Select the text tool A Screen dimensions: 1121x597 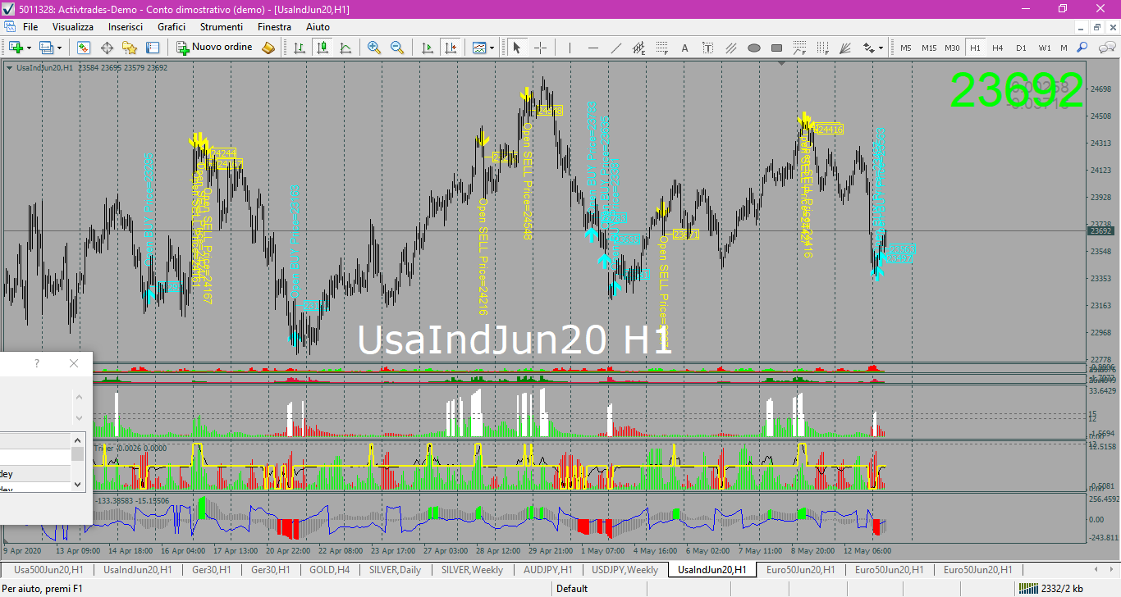(x=685, y=48)
